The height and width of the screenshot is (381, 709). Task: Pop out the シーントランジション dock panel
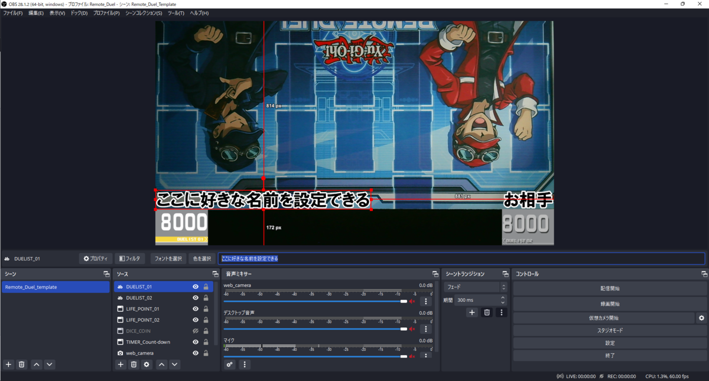click(x=505, y=274)
